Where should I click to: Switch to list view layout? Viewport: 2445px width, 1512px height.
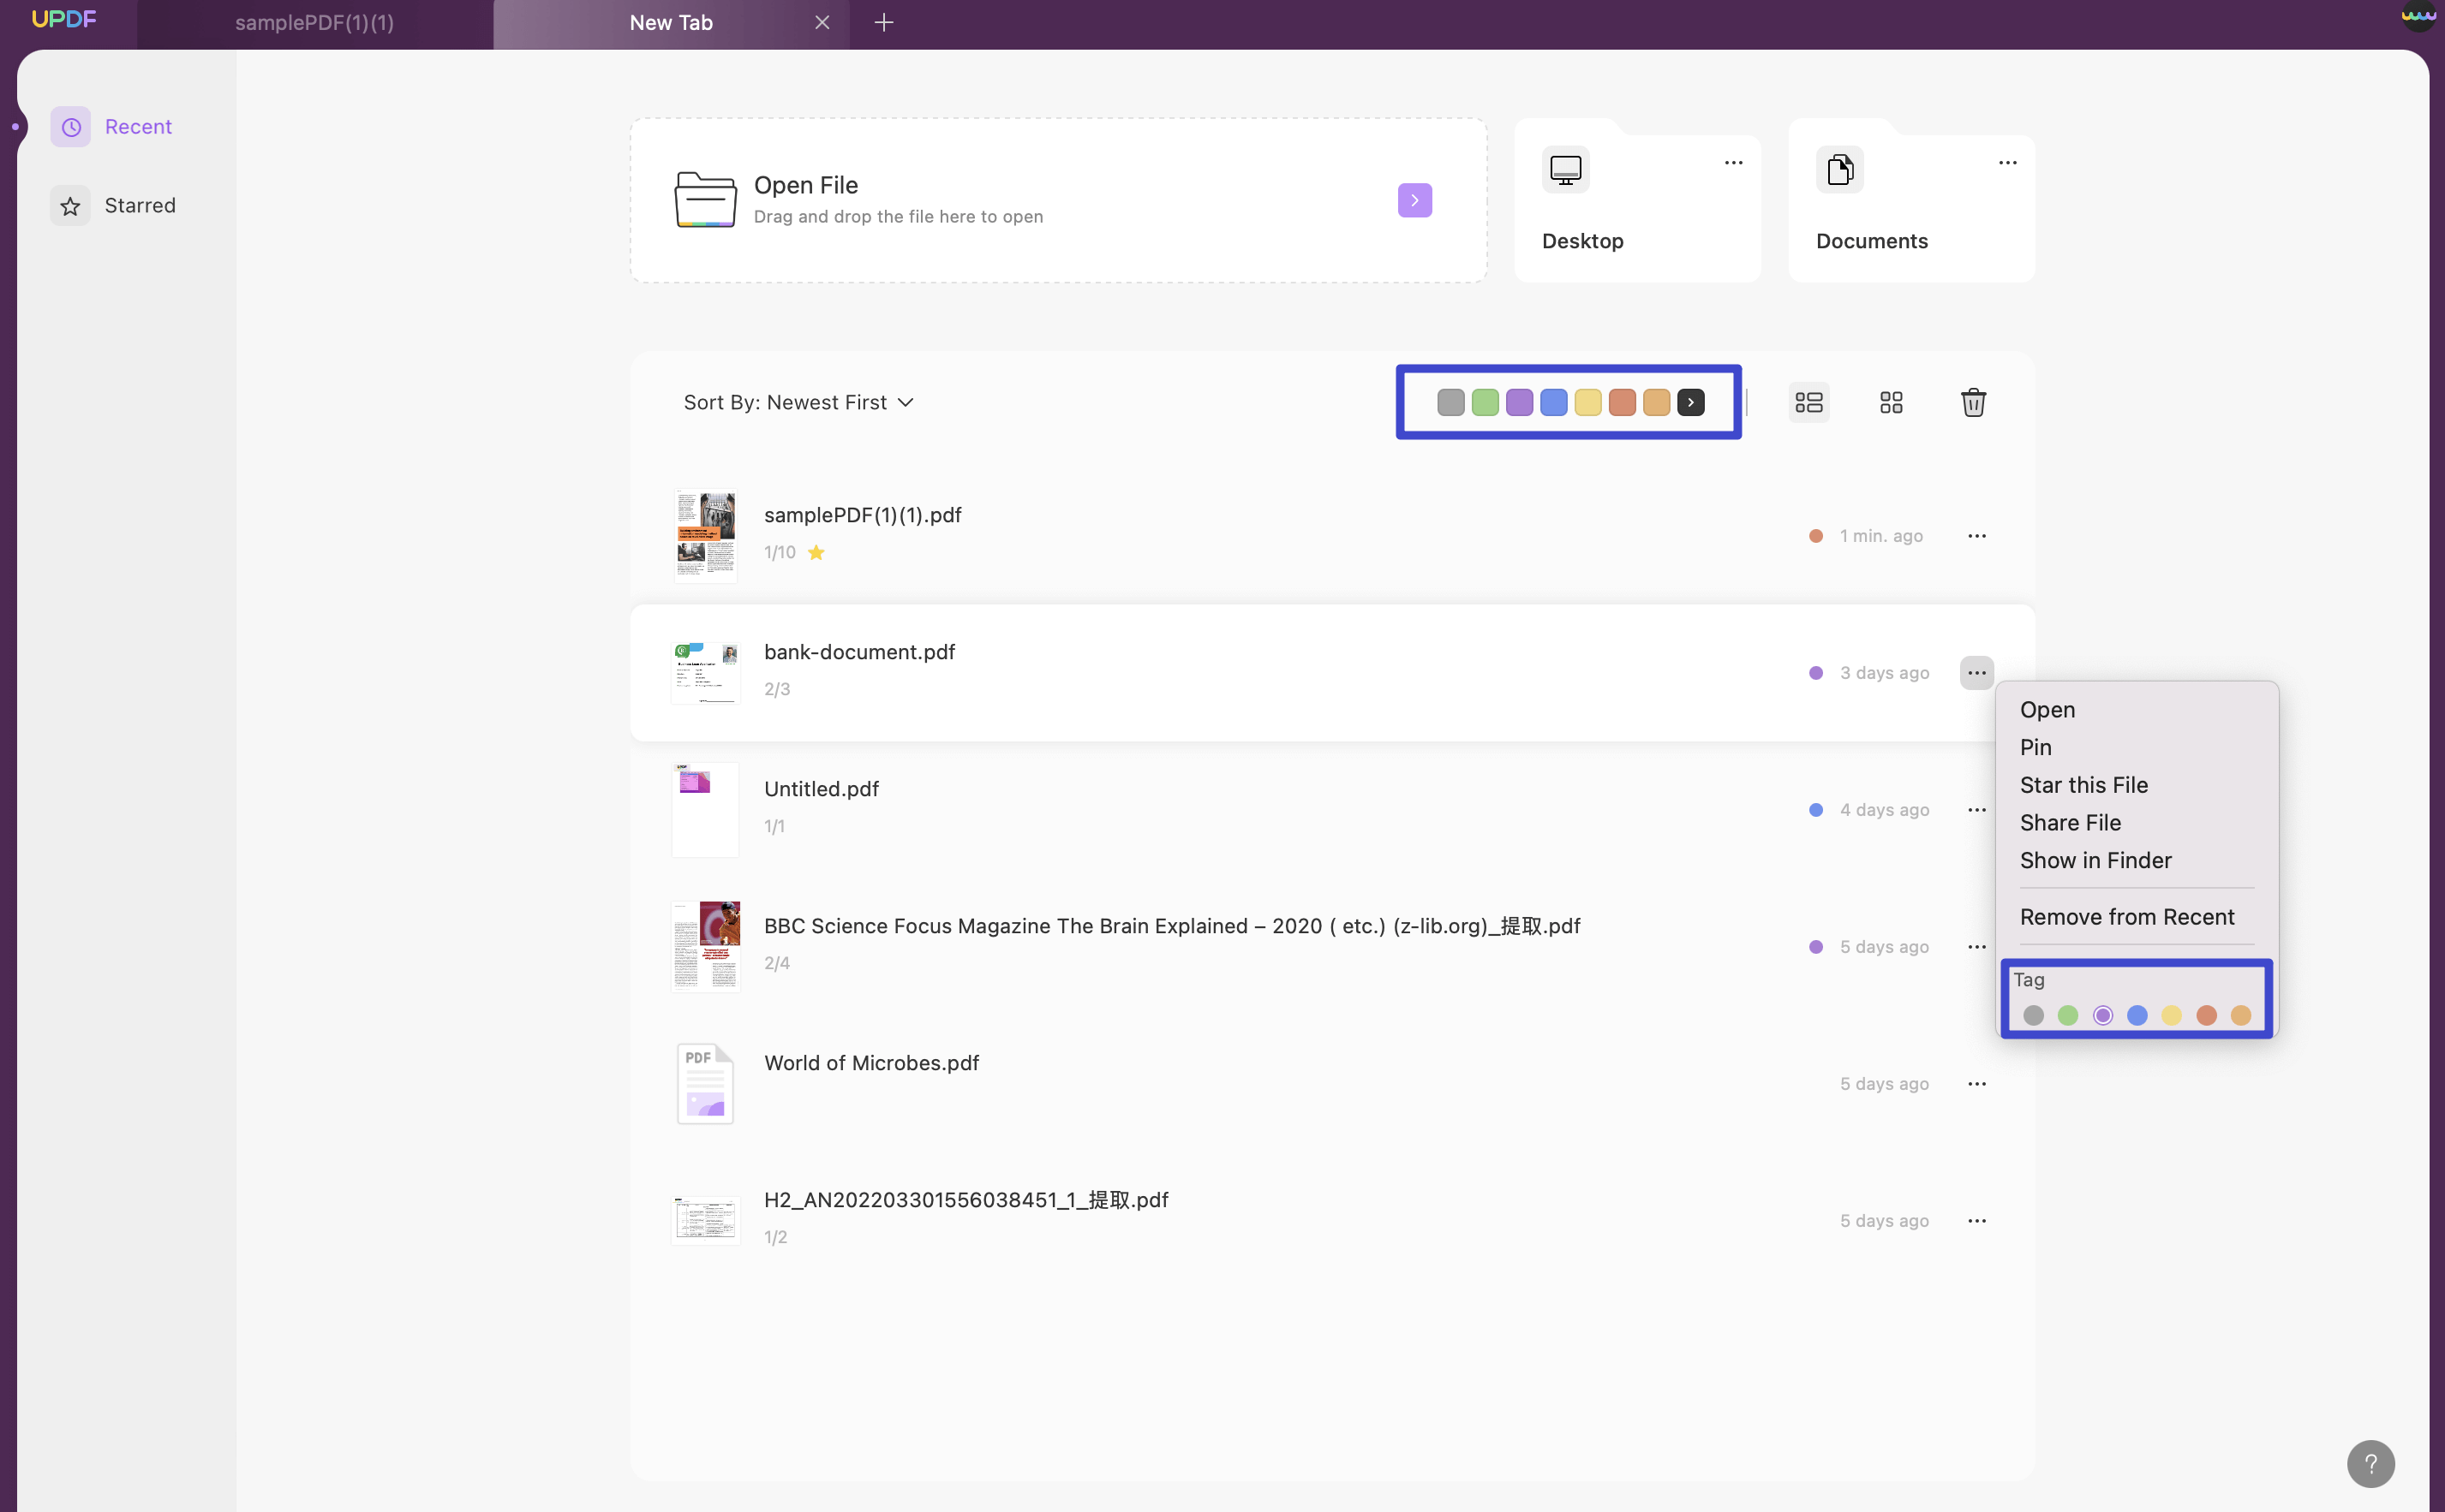(x=1808, y=402)
